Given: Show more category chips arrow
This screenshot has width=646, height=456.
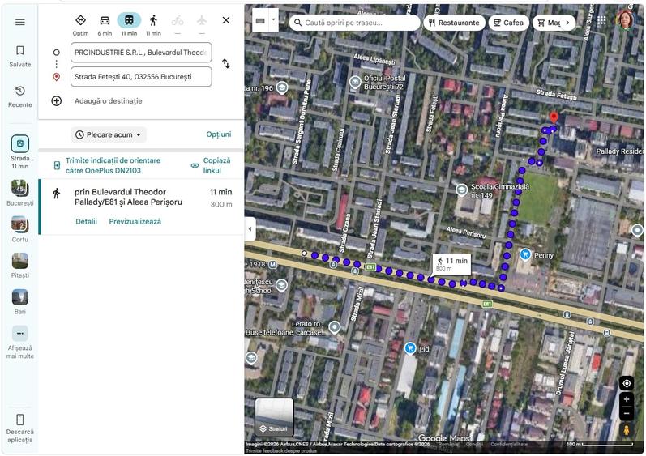Looking at the screenshot, I should click(567, 23).
